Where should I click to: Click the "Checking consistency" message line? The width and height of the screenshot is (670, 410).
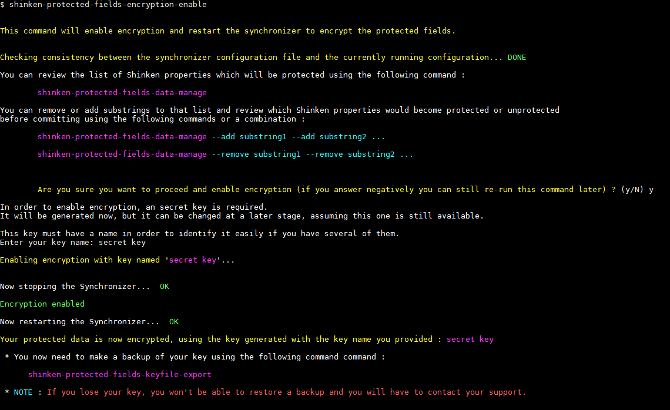(x=251, y=58)
